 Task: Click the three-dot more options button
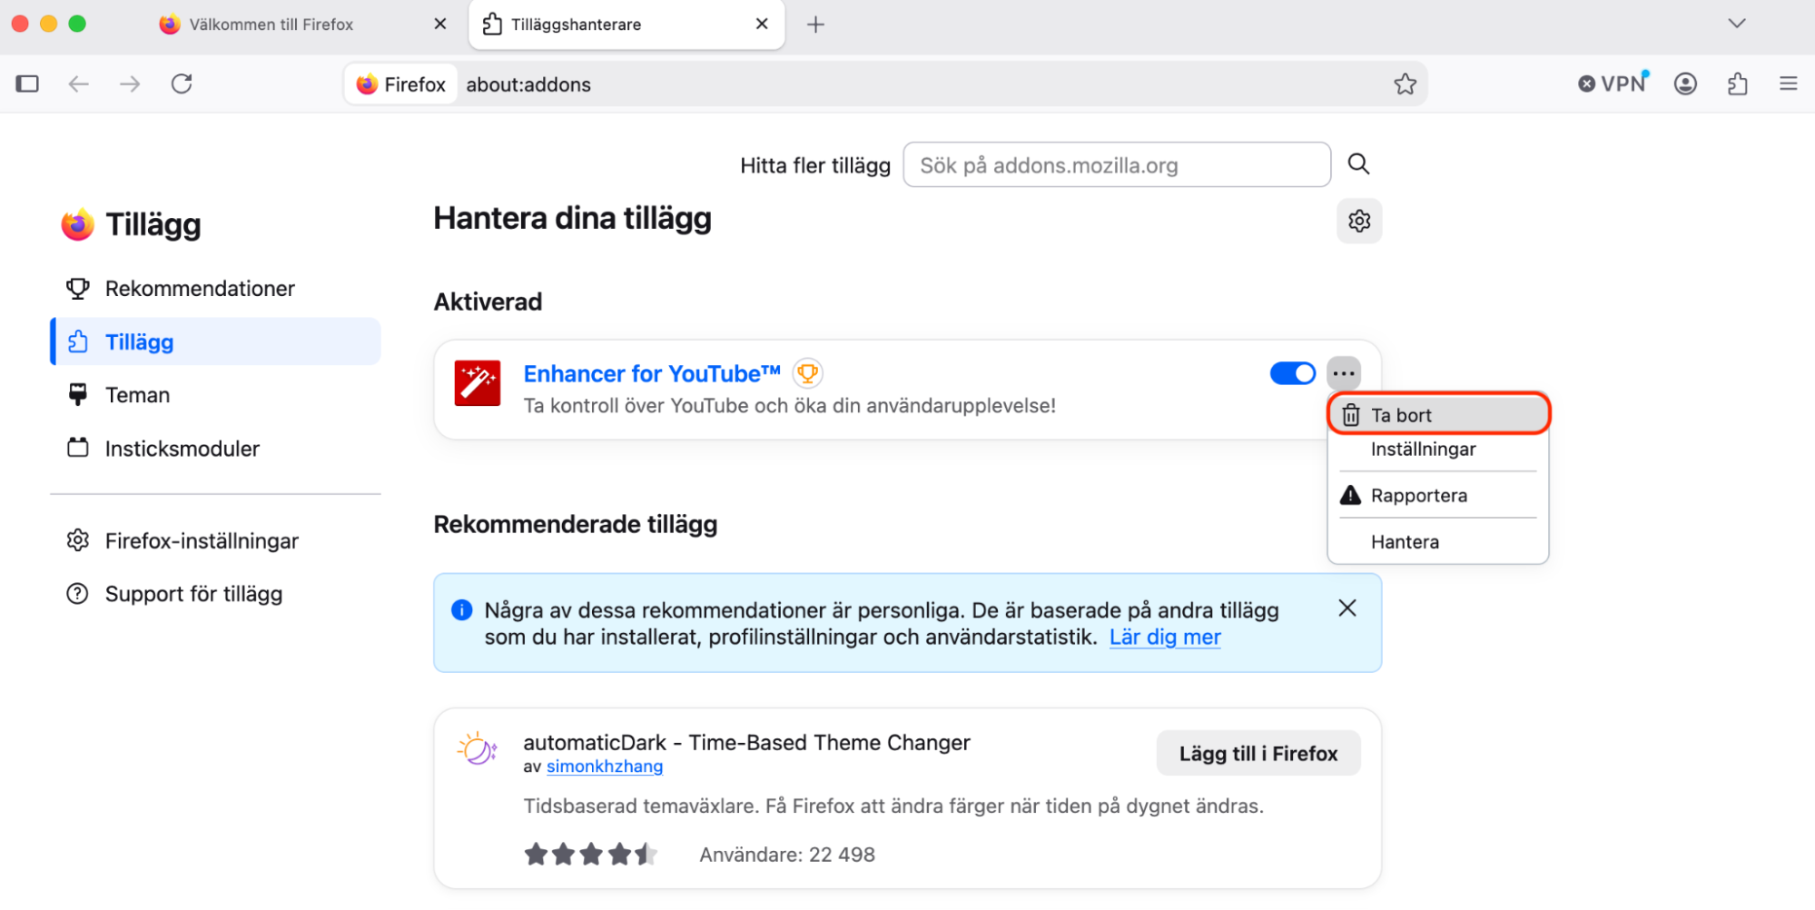coord(1344,373)
